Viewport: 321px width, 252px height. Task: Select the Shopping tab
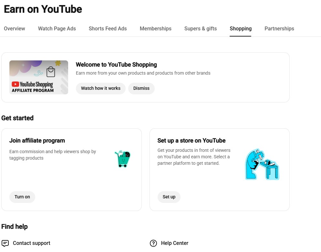click(241, 28)
